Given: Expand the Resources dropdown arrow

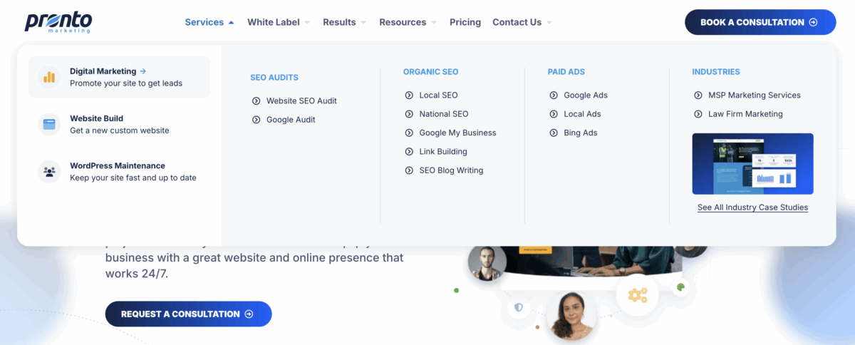Looking at the screenshot, I should coord(434,23).
